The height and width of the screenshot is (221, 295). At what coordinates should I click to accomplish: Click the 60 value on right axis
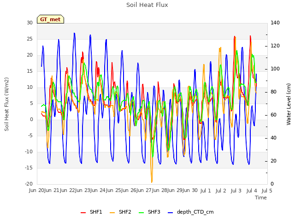tap(273, 115)
